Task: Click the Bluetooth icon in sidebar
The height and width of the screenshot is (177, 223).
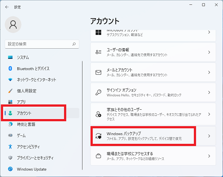Action: (x=10, y=69)
